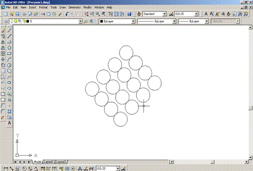
Task: Switch to the Layout2 tab
Action: [x=61, y=162]
